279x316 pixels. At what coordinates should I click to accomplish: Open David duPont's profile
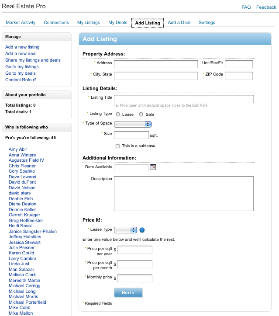click(x=22, y=182)
